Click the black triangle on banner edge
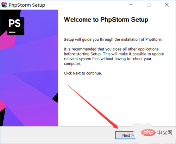This screenshot has height=144, width=176. 56,98
